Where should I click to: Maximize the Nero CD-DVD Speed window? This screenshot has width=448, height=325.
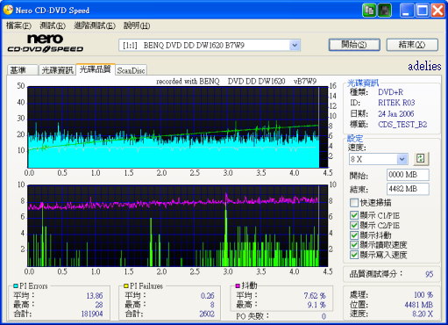(x=423, y=11)
